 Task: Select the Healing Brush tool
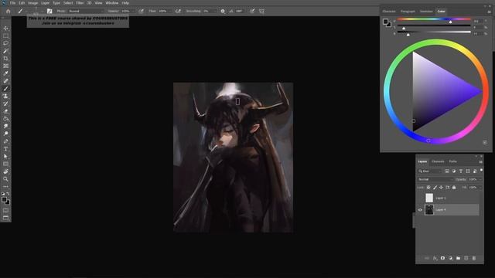point(5,81)
